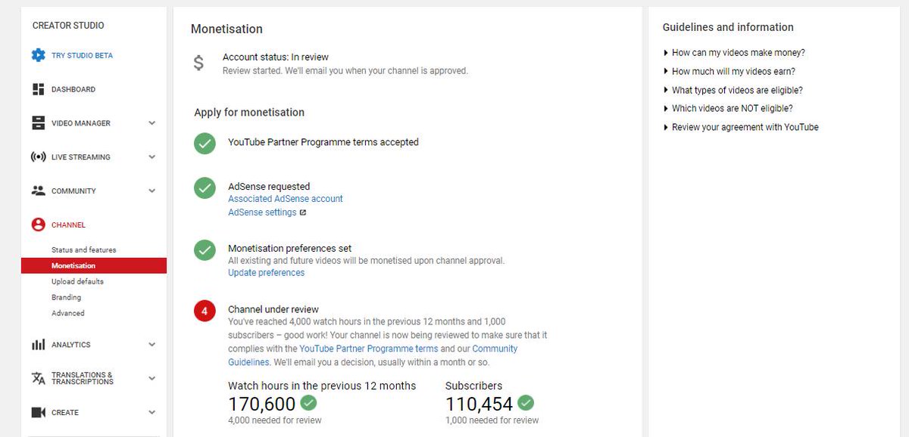
Task: Click the red step 4 circle
Action: pos(205,311)
